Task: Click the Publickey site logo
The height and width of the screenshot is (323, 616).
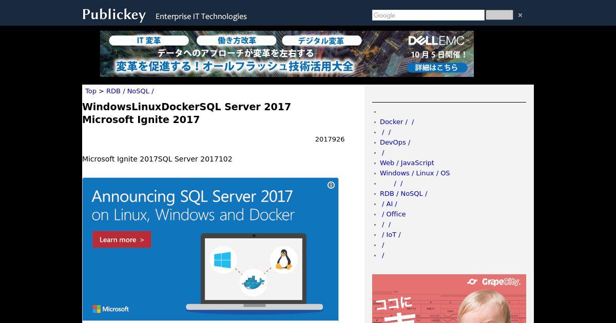Action: click(114, 14)
